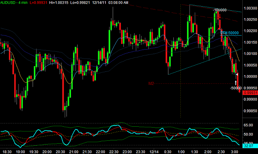Click the 03:08:00 AM timestamp
The image size is (258, 154).
[118, 2]
